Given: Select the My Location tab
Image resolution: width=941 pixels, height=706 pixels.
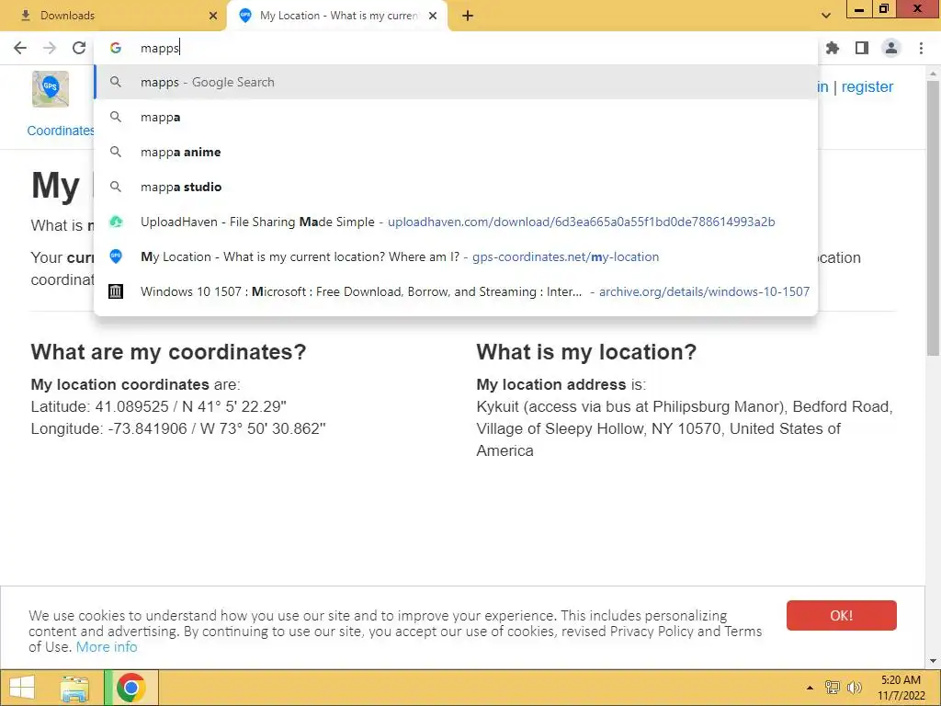Looking at the screenshot, I should [337, 16].
